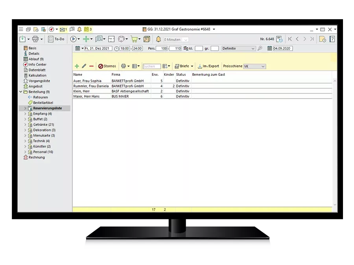Collapse the Bestellung (9) folder
Screen dimensions: 354x265
click(x=21, y=92)
